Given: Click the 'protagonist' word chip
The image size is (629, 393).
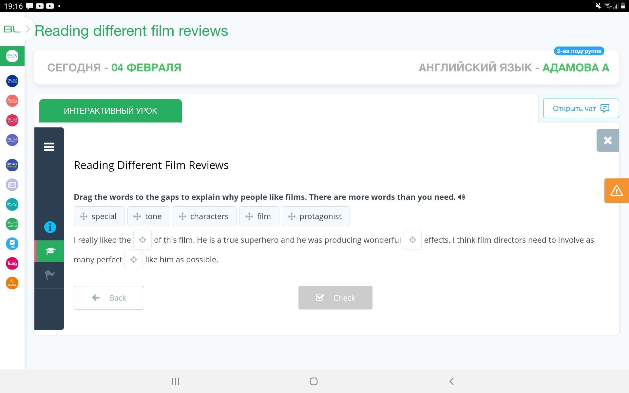Looking at the screenshot, I should pyautogui.click(x=315, y=216).
